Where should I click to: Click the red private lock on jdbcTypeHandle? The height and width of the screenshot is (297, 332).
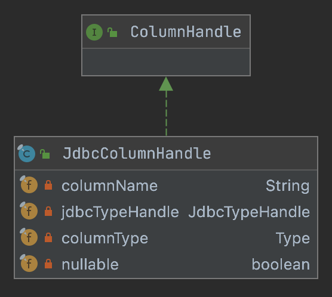[x=48, y=211]
